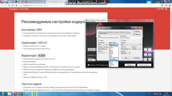172x96 pixels.
Task: Open the audio Частота dropdown
Action: 126,49
